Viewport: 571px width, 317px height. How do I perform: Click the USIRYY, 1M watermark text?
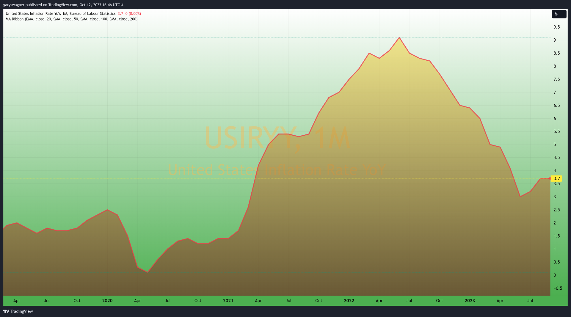tap(277, 138)
